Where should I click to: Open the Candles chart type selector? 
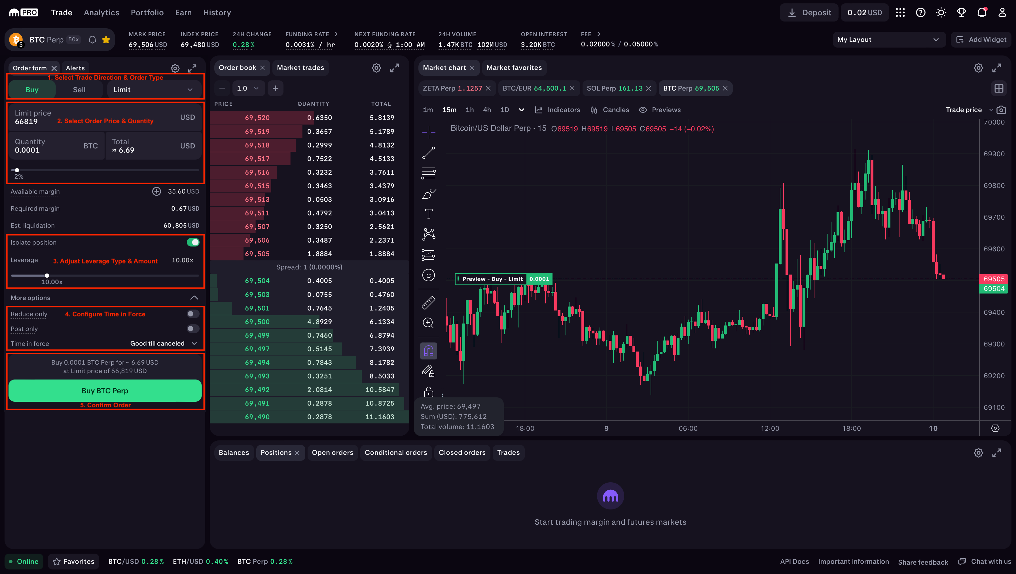[x=609, y=110]
